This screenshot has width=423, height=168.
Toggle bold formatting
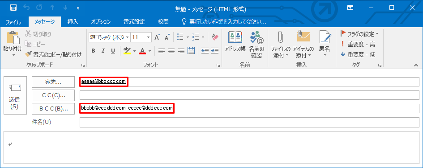[93, 51]
